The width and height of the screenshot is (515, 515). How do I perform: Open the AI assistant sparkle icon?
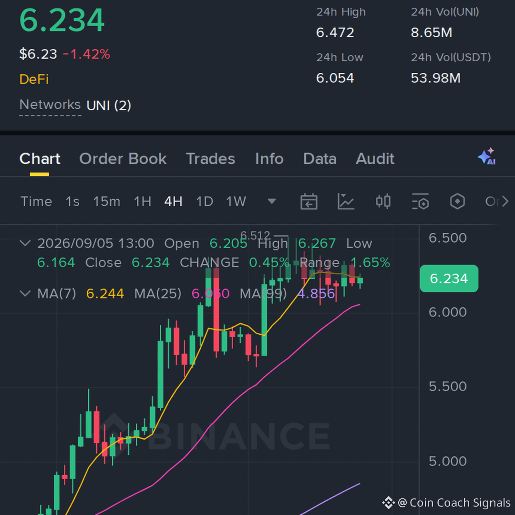click(x=487, y=156)
